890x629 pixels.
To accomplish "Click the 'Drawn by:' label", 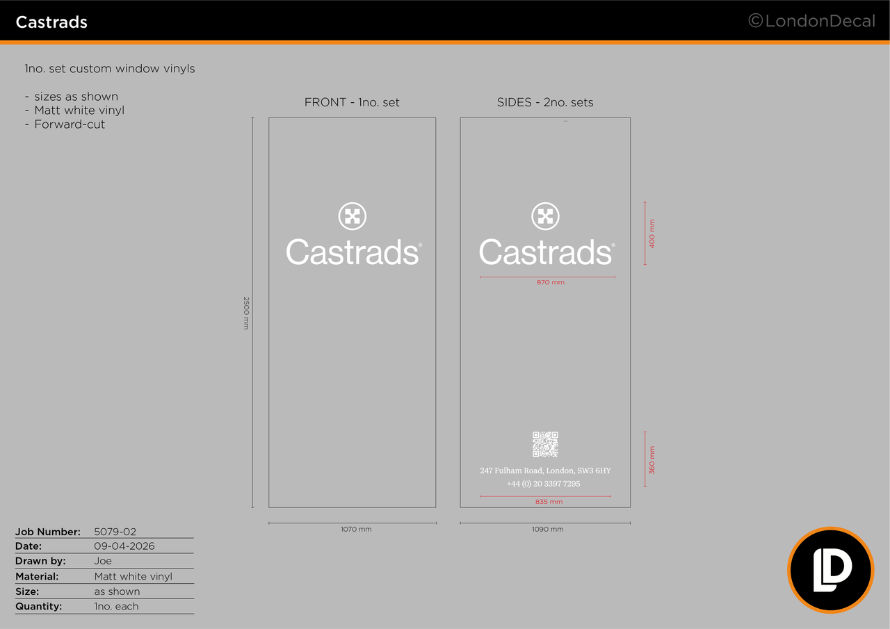I will tap(40, 561).
